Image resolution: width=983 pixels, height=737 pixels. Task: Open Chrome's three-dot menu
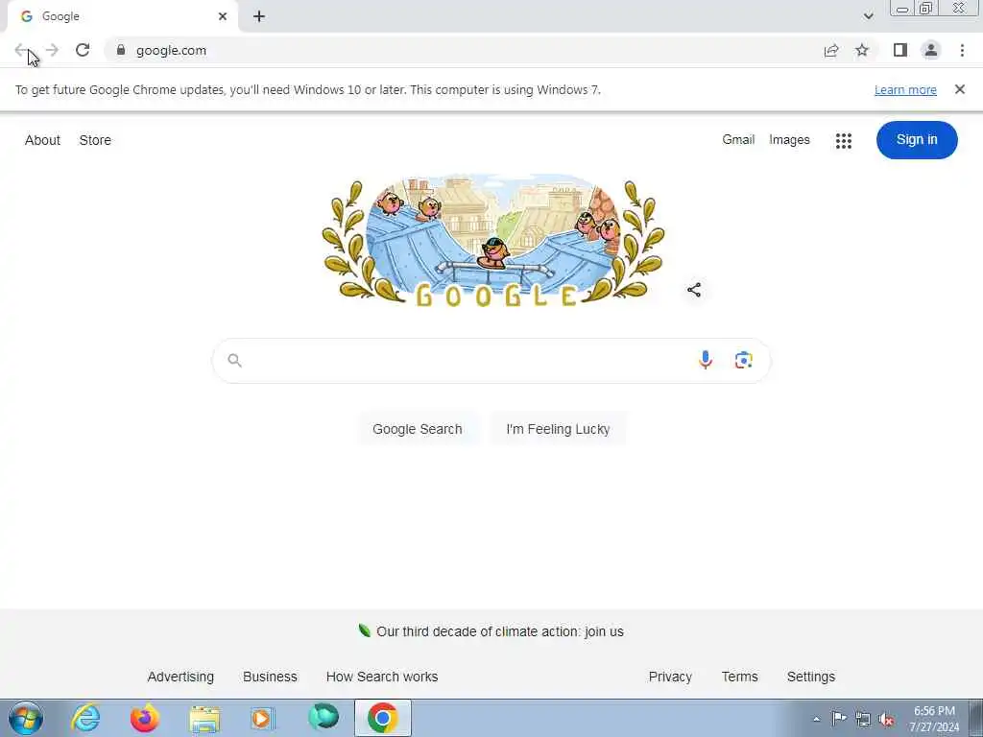962,50
